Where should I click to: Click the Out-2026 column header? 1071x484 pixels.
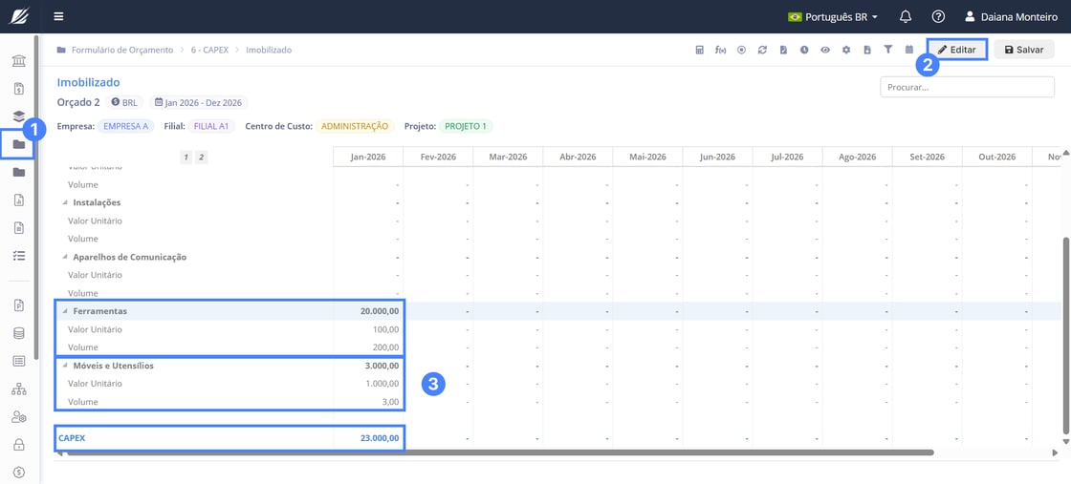point(996,157)
